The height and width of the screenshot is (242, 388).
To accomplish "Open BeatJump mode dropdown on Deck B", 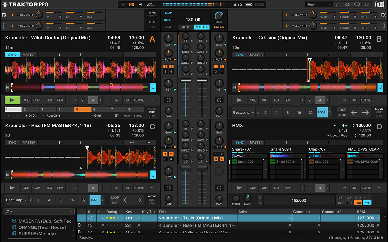I will 243,113.
